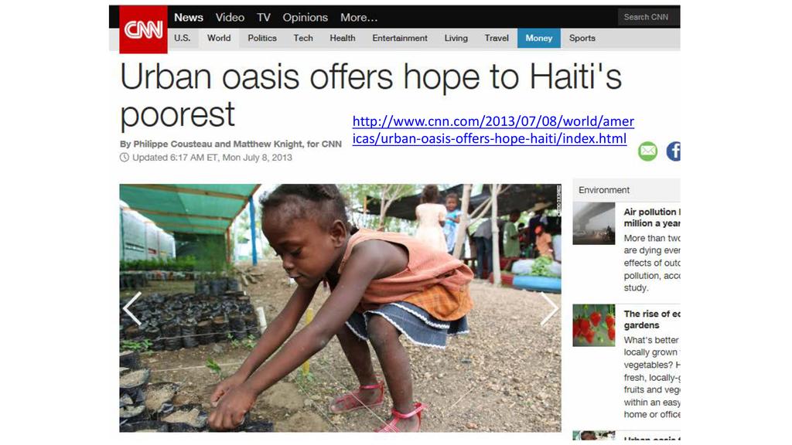Open the strawberry gardens story thumbnail

tap(593, 325)
